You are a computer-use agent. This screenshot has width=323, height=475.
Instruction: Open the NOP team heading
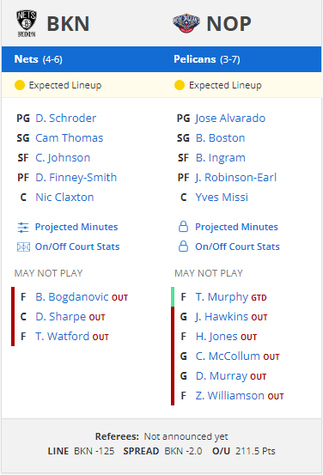pos(229,24)
